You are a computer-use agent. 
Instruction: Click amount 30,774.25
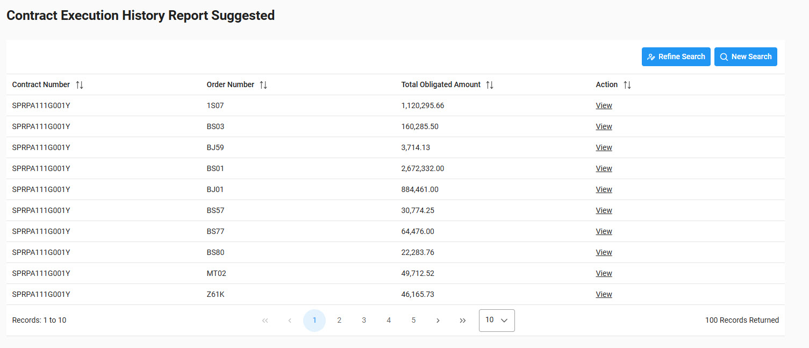click(x=418, y=211)
